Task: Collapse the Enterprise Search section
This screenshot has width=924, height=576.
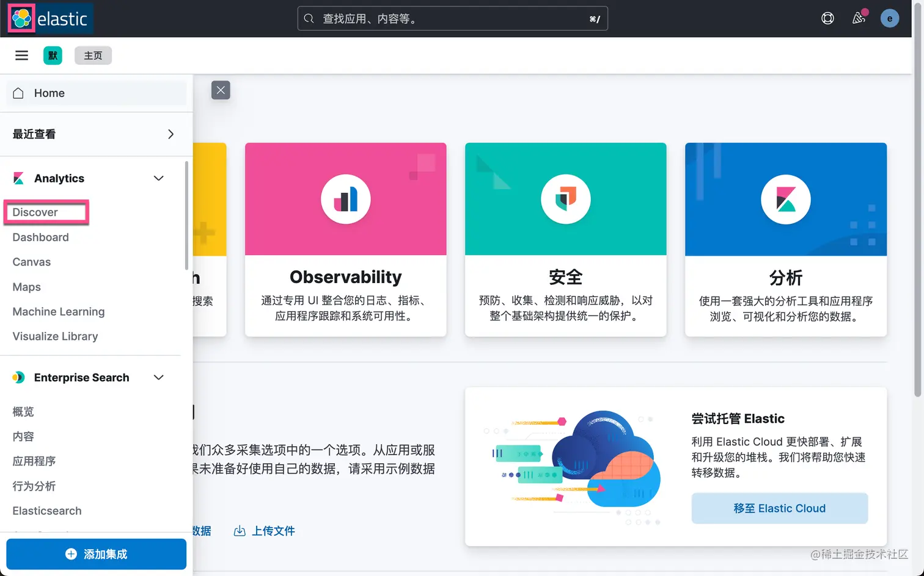Action: coord(159,377)
